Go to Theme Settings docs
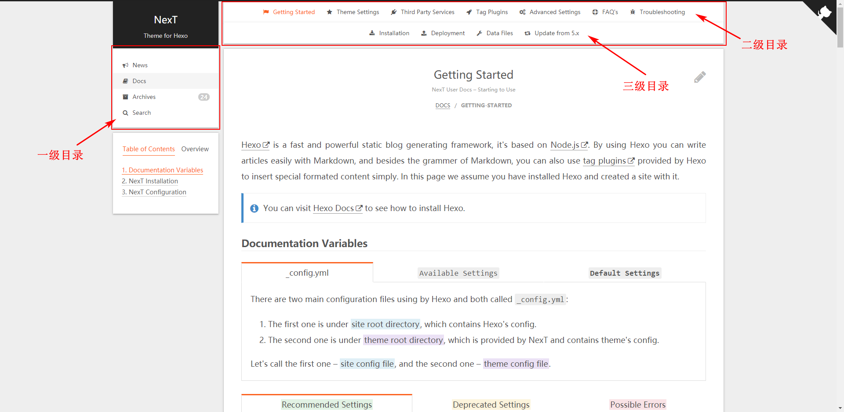 (x=353, y=12)
